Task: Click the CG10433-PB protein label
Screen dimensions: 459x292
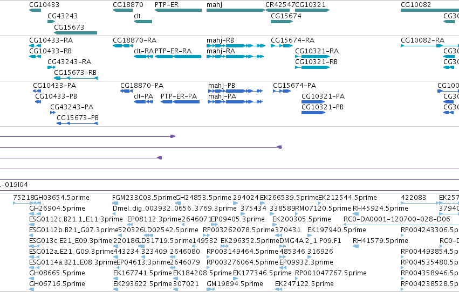Action: pyautogui.click(x=56, y=96)
